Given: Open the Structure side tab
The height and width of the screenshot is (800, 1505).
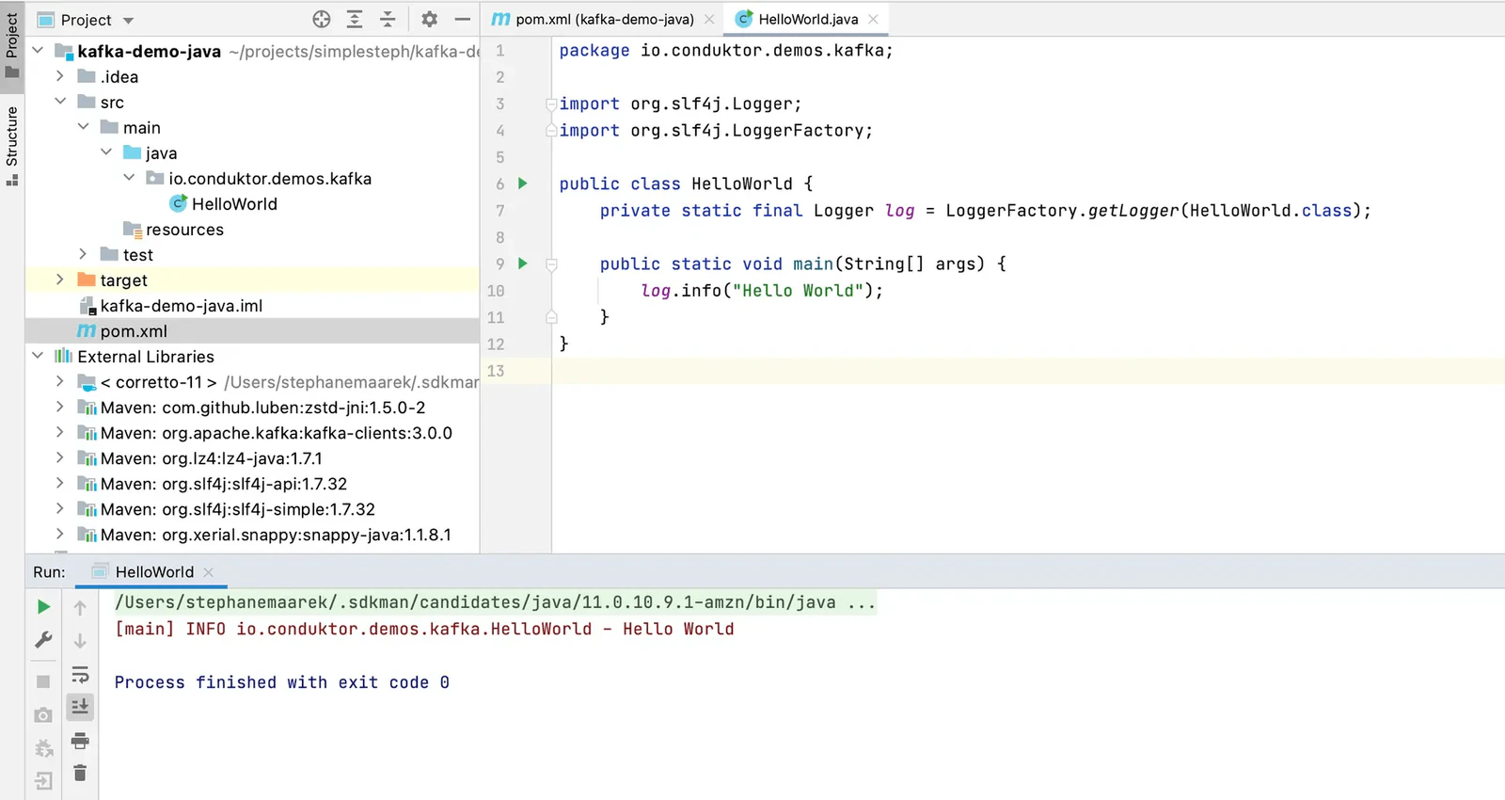Looking at the screenshot, I should [x=12, y=145].
